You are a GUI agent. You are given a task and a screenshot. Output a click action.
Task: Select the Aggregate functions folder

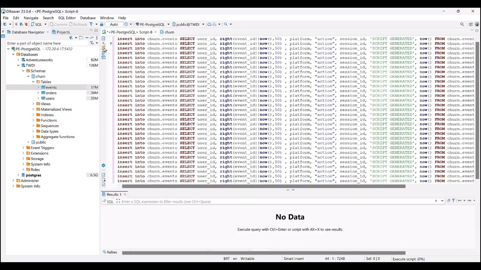pos(57,137)
